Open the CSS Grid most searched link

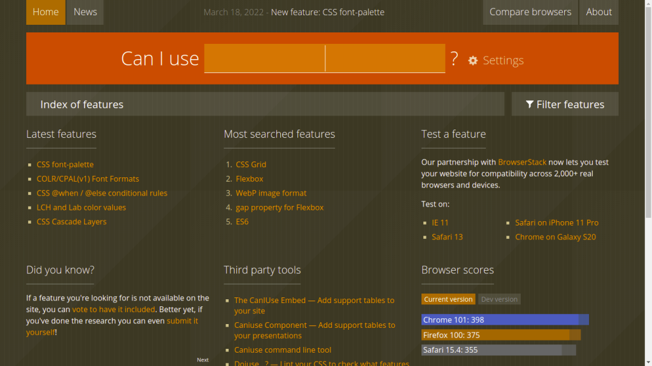tap(251, 165)
